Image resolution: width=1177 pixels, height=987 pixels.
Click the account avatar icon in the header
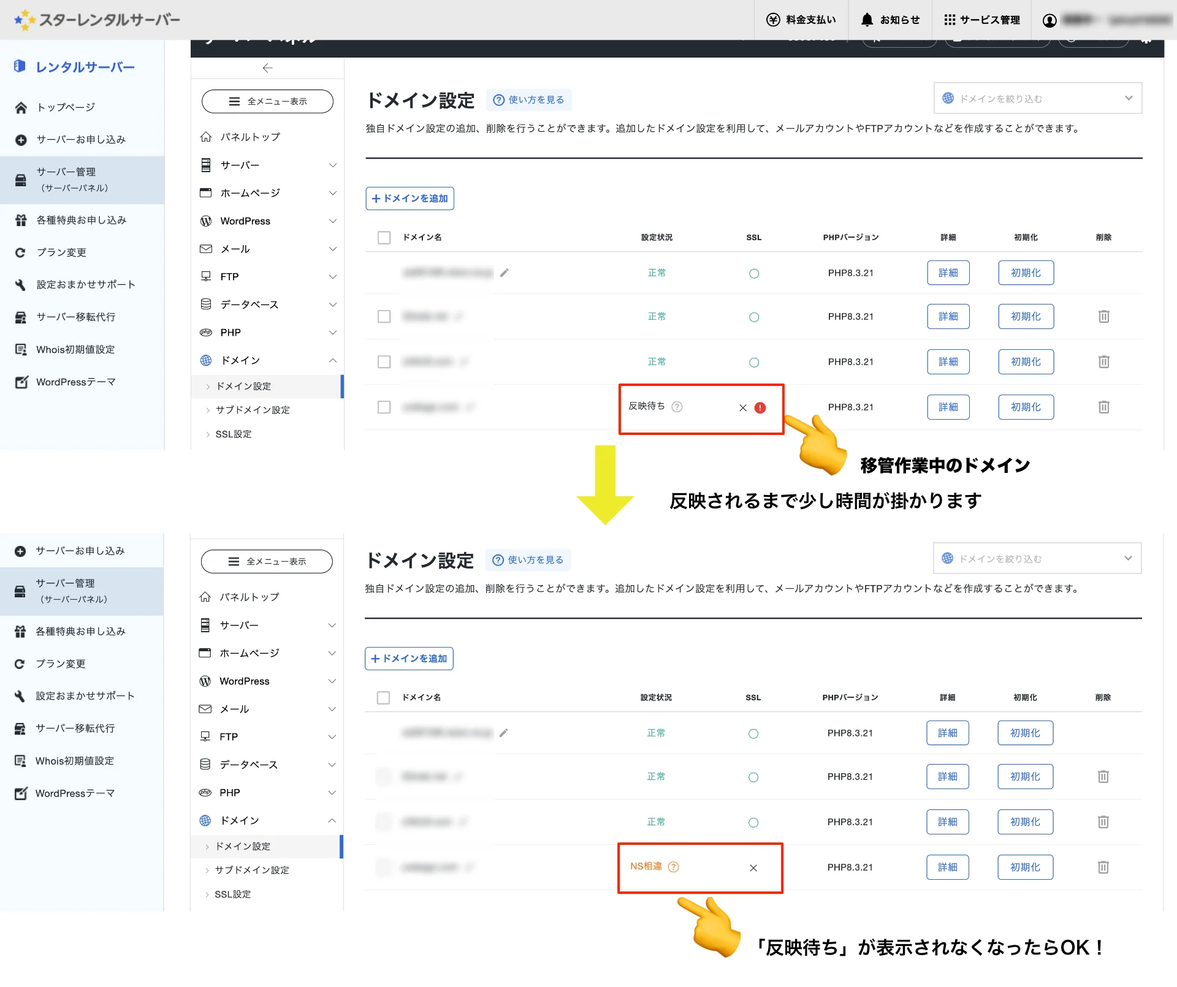click(1049, 20)
